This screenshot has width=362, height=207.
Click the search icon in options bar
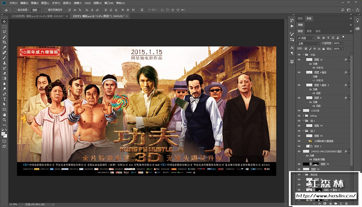(x=343, y=10)
